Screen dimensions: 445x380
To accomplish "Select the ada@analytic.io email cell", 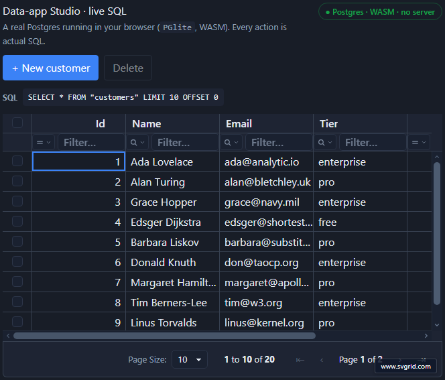I will point(266,162).
